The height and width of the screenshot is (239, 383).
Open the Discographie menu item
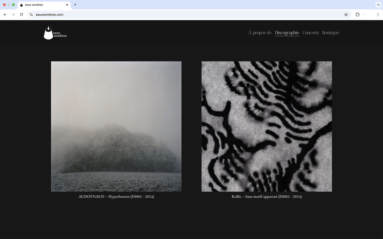287,33
